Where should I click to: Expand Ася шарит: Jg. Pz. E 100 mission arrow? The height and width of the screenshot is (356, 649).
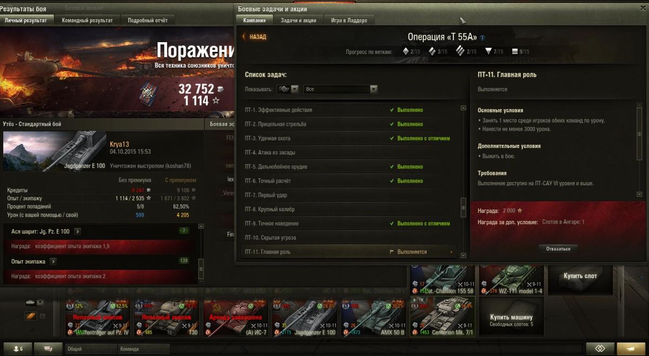(77, 231)
